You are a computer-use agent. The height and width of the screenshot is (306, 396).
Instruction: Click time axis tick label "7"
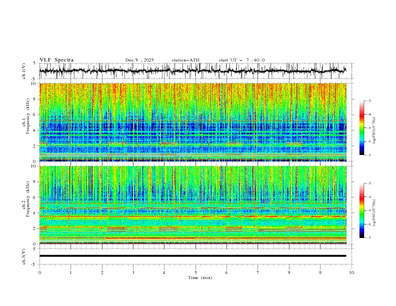coord(258,272)
